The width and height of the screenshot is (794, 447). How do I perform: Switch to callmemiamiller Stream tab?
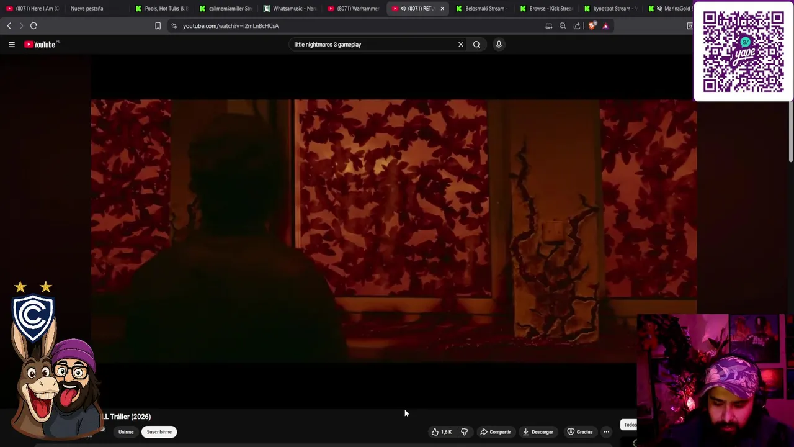[x=226, y=9]
